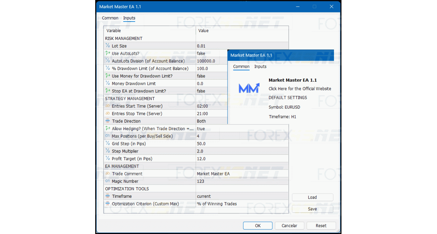This screenshot has height=234, width=437.
Task: Click the Timeframe enum icon
Action: point(107,196)
